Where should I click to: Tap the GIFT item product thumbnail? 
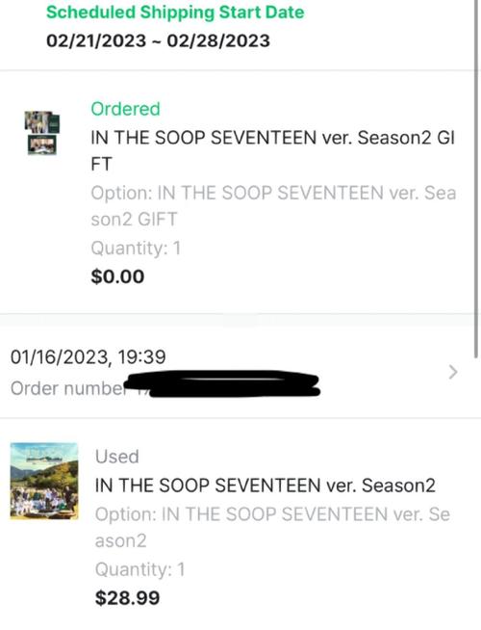tap(42, 133)
